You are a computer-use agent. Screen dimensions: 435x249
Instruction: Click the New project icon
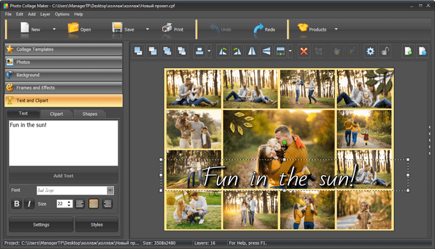coord(25,28)
